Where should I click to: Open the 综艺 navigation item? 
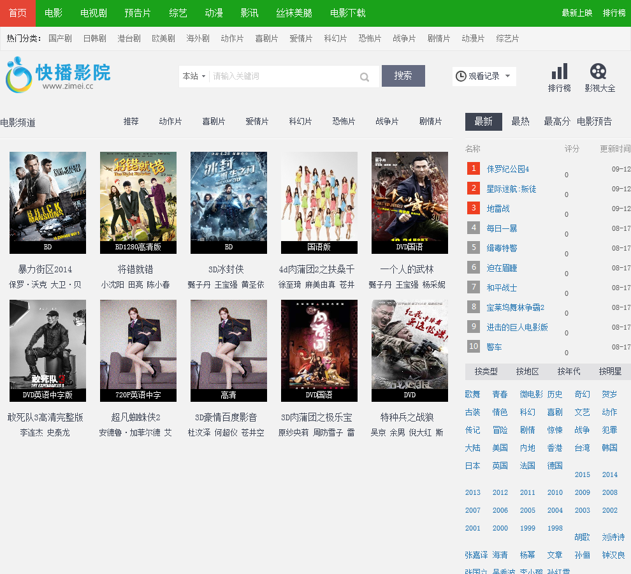pos(178,13)
